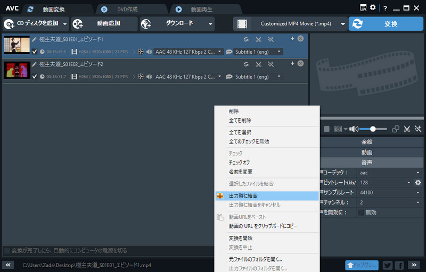
Task: Click the Facebook icon in status bar
Action: 399,265
